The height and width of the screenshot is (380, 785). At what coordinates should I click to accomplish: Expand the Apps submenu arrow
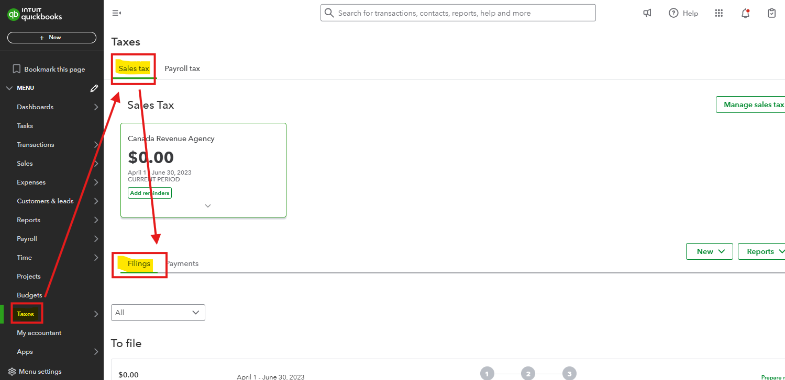pyautogui.click(x=96, y=352)
